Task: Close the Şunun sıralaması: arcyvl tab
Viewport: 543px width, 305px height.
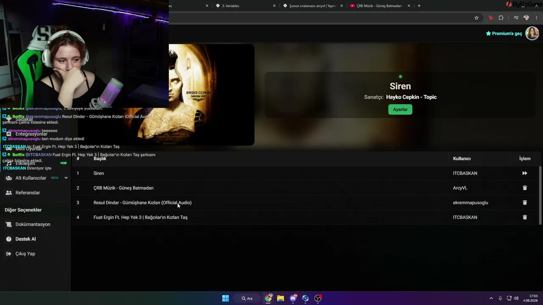Action: (341, 6)
